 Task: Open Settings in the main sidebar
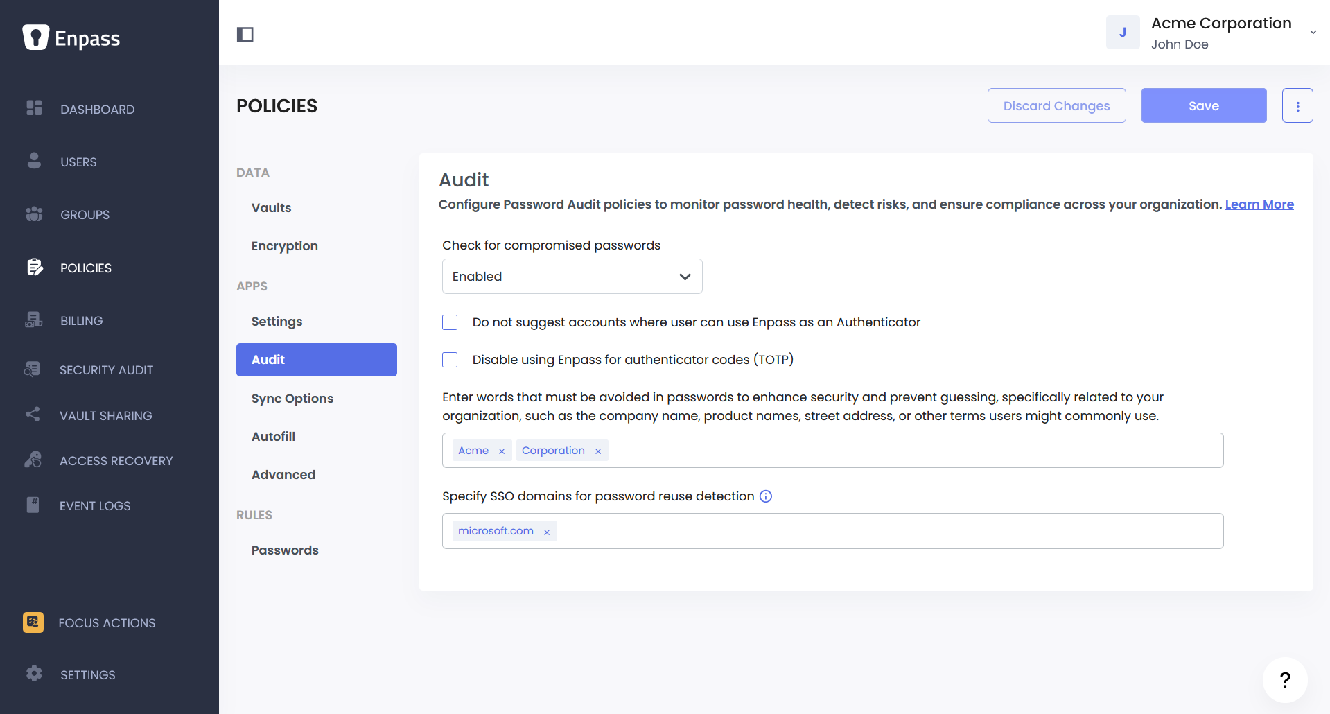coord(87,675)
